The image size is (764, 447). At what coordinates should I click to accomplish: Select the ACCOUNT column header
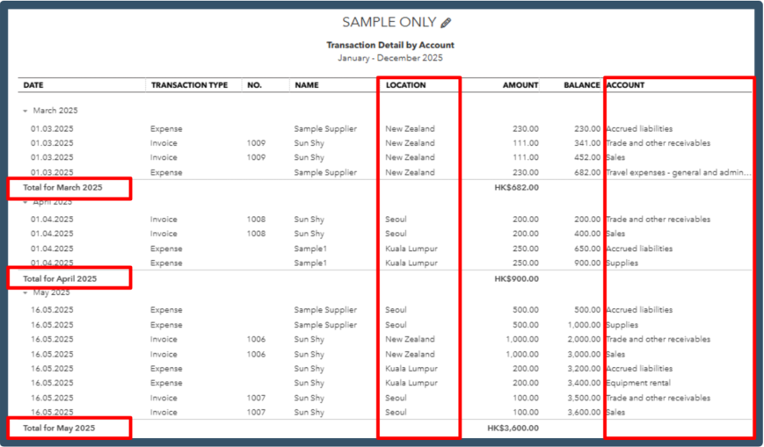[x=625, y=85]
